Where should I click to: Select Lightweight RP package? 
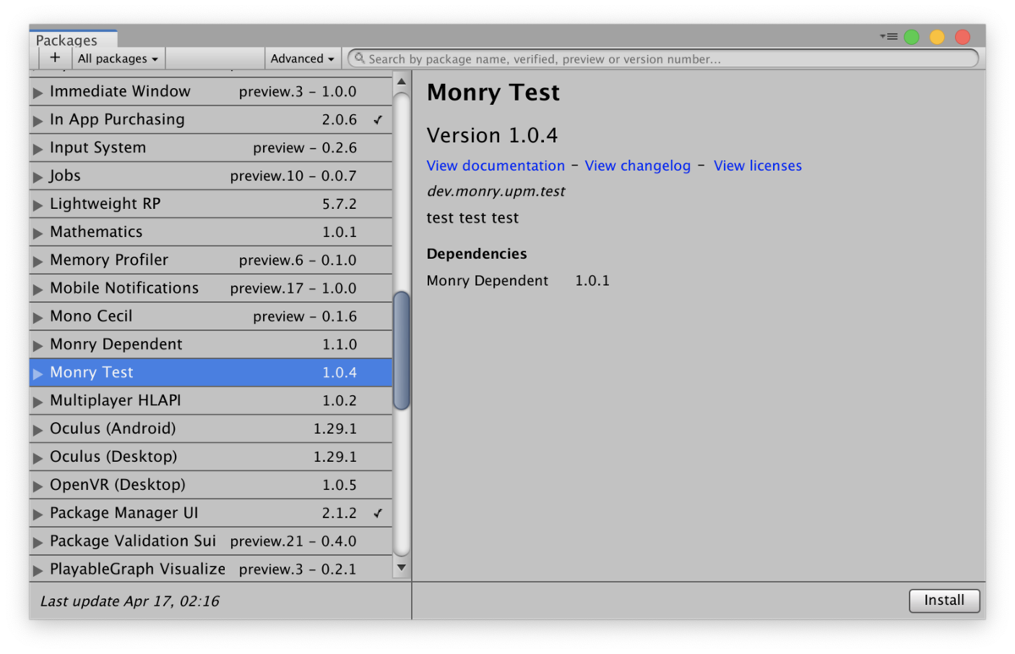point(211,204)
